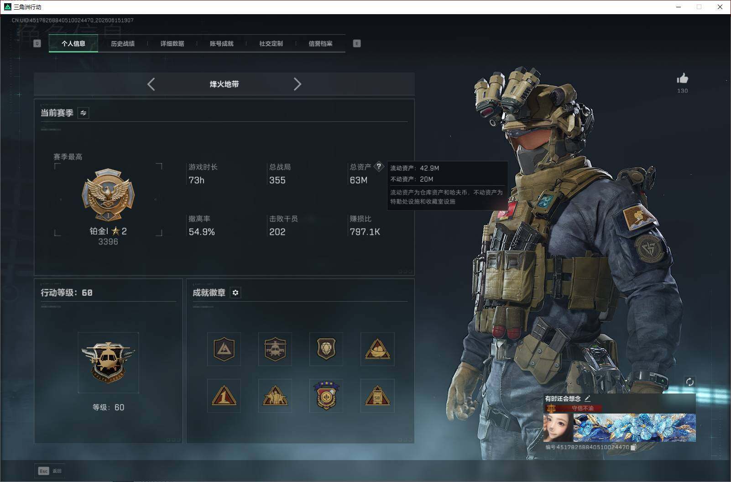Screen dimensions: 731x482
Task: Click the 赚损比 value 797.1K
Action: [365, 232]
